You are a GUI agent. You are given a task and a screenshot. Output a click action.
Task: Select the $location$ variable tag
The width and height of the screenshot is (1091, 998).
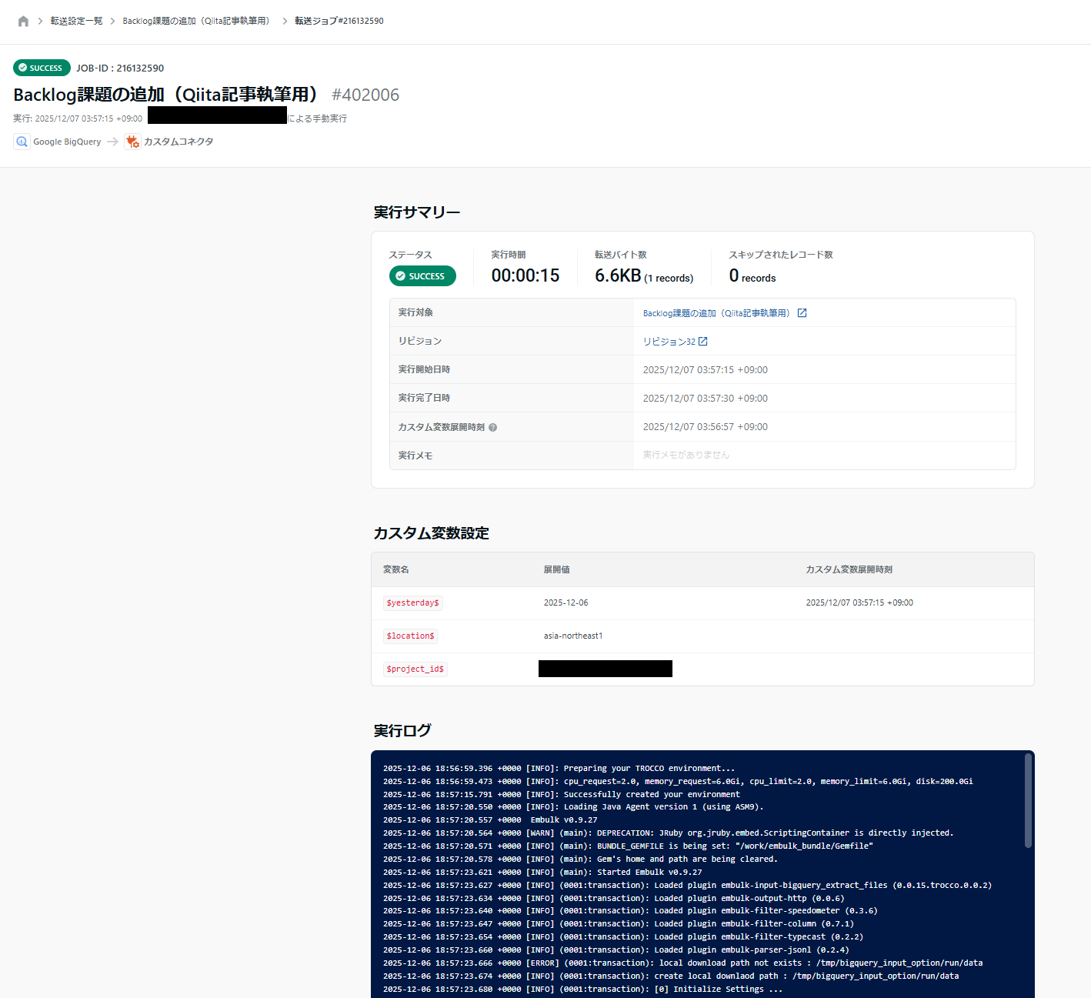click(x=411, y=636)
